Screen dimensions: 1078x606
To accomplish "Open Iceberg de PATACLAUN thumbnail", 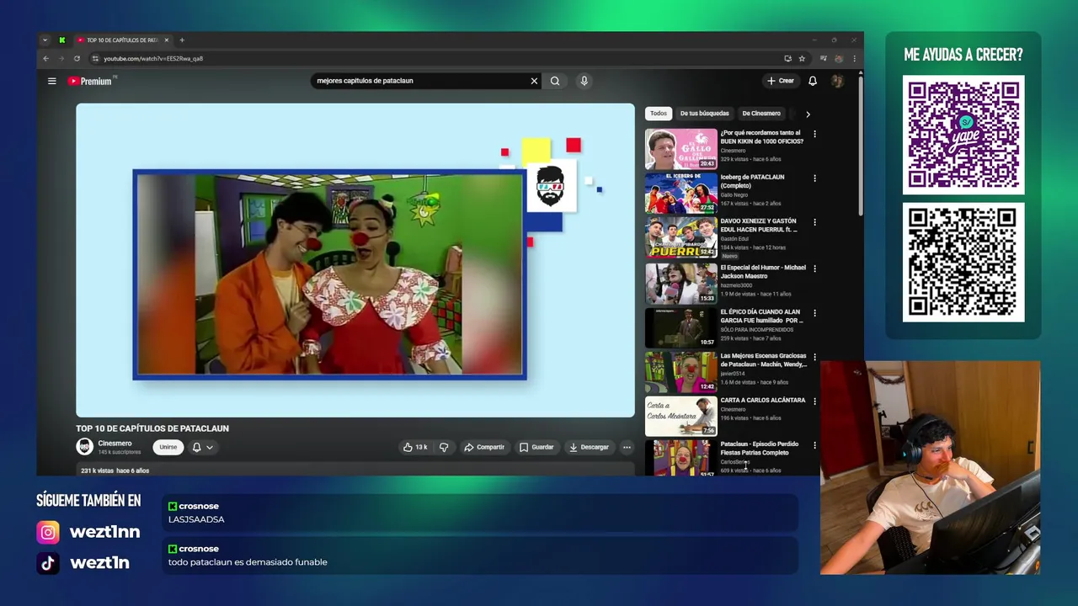I will [680, 194].
